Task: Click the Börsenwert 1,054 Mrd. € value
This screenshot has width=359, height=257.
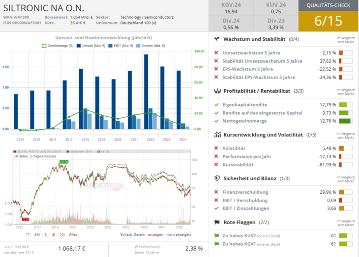Action: [x=81, y=17]
